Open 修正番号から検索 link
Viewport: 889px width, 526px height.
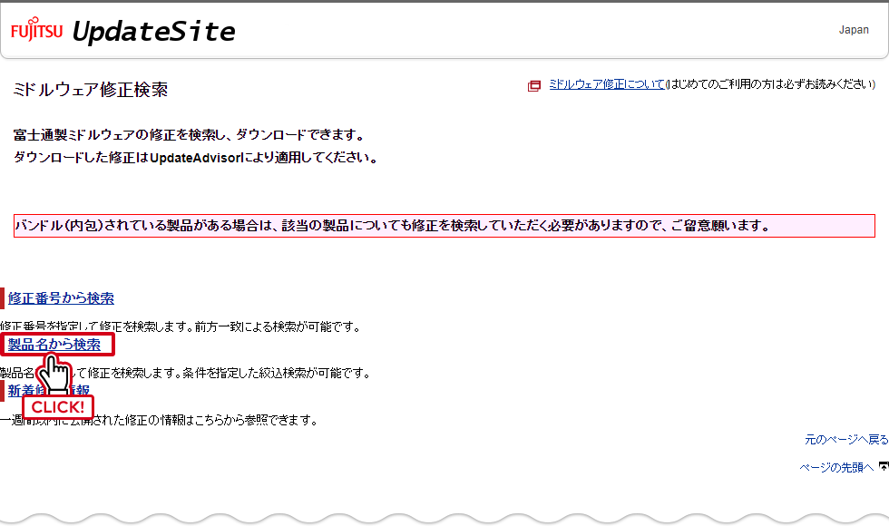pyautogui.click(x=62, y=298)
